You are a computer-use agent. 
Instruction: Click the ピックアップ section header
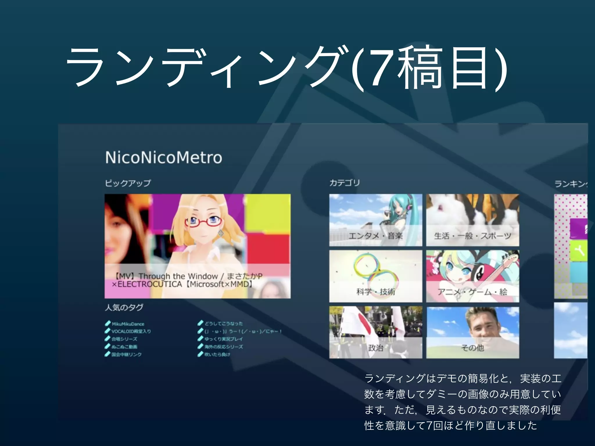128,183
